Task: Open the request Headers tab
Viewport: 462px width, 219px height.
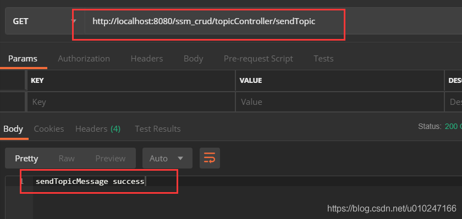Action: point(147,59)
